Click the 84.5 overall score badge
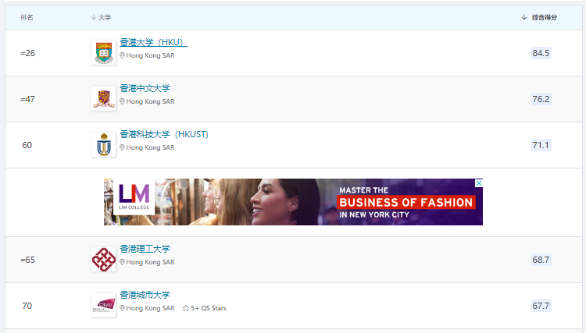Image resolution: width=586 pixels, height=333 pixels. click(x=541, y=53)
